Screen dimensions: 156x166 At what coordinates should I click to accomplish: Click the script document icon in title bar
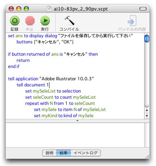tap(49, 9)
